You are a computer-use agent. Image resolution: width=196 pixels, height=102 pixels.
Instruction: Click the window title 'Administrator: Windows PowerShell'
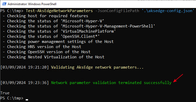[x=32, y=4]
